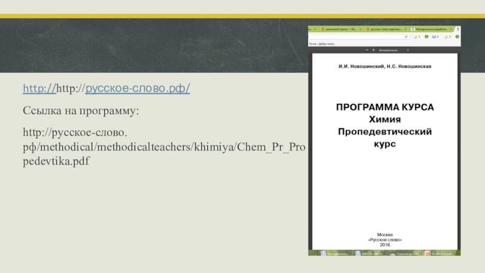Open the mail icon showing 6
Screen dimensions: 485x273
435,37
